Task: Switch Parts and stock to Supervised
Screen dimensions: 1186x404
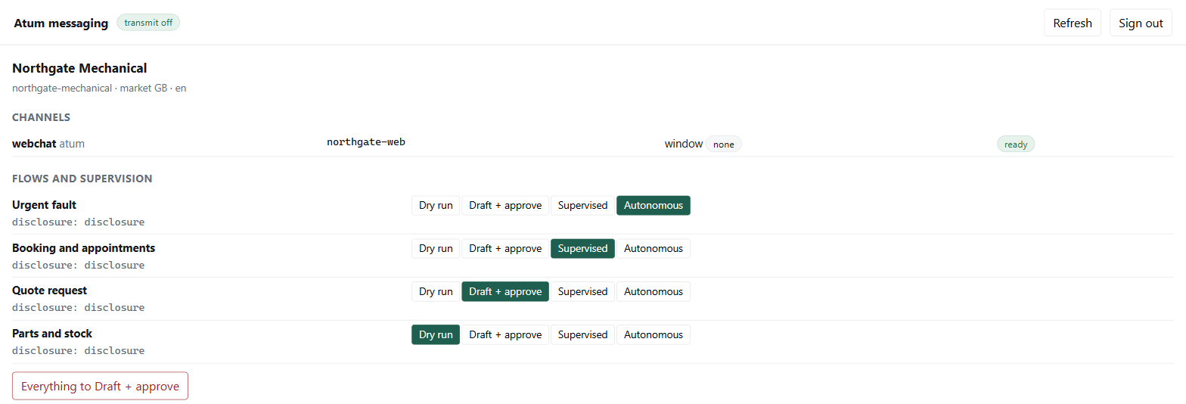Action: click(x=582, y=334)
